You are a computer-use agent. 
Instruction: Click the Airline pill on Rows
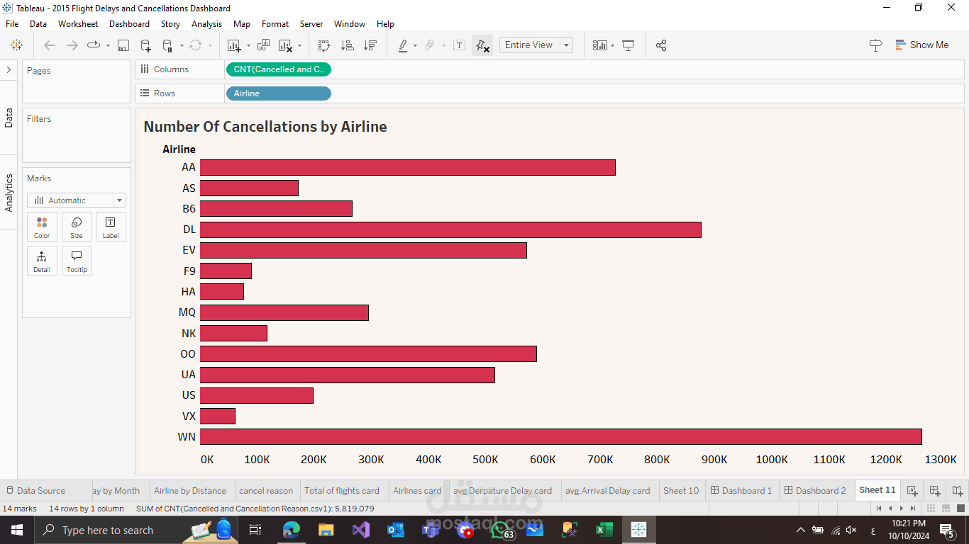pyautogui.click(x=278, y=93)
